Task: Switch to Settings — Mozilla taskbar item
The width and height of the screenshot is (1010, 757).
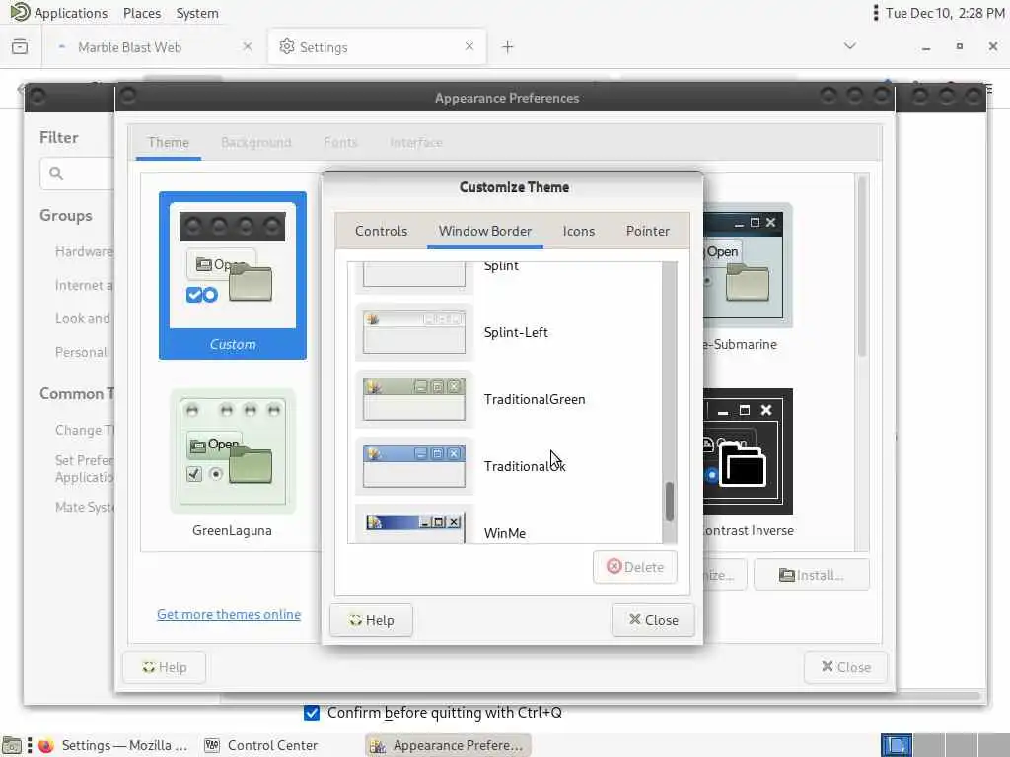Action: tap(113, 745)
